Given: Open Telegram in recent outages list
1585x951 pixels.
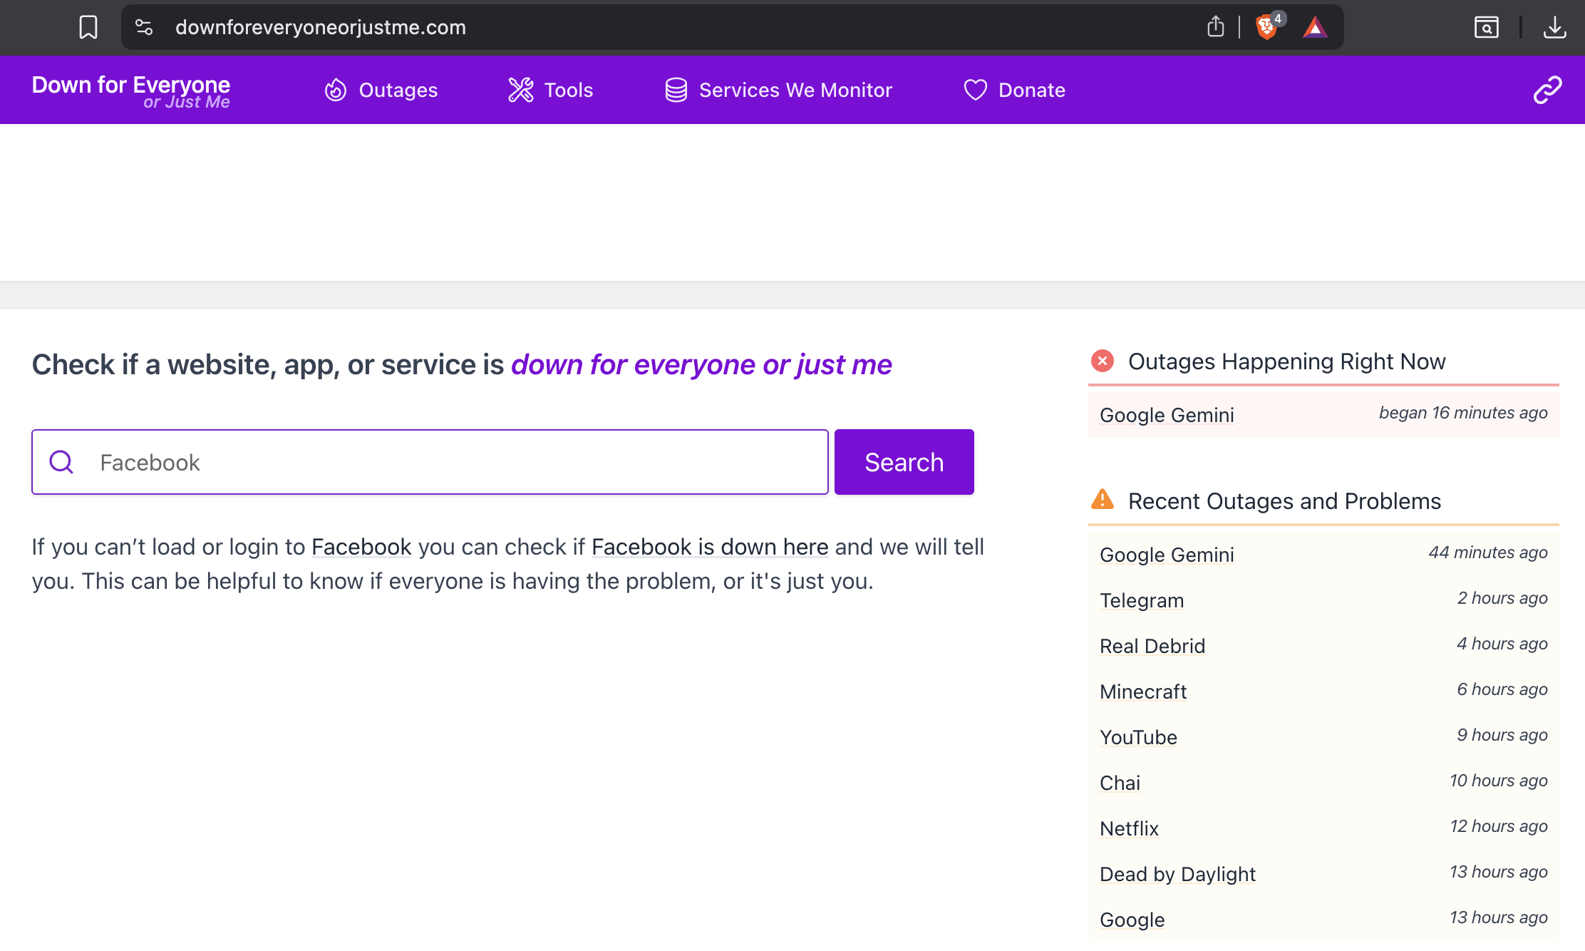Looking at the screenshot, I should click(1142, 600).
